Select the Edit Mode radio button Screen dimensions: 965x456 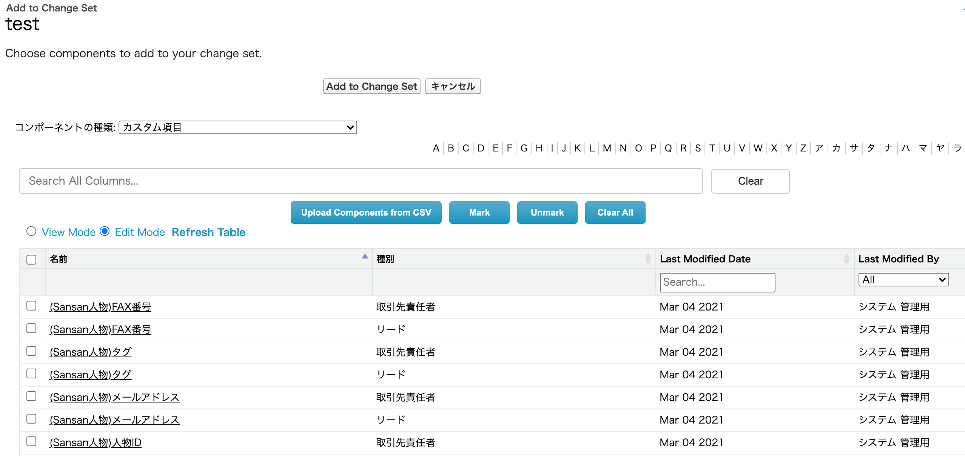click(105, 231)
